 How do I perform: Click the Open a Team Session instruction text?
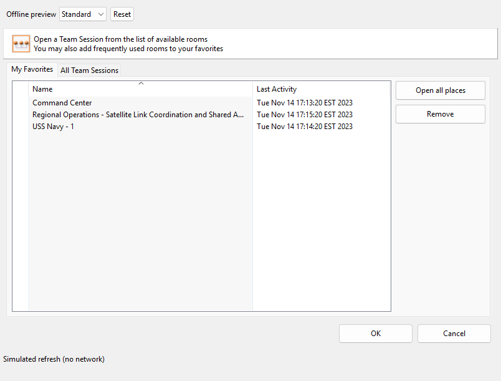120,39
